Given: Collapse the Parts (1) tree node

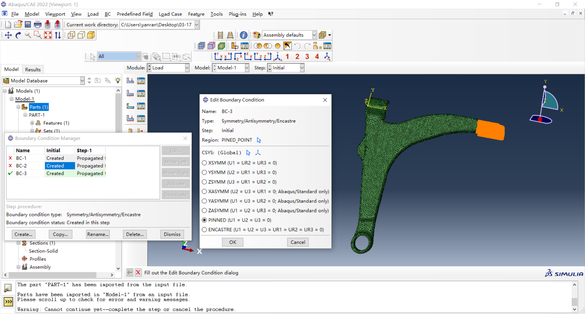Looking at the screenshot, I should click(x=18, y=107).
